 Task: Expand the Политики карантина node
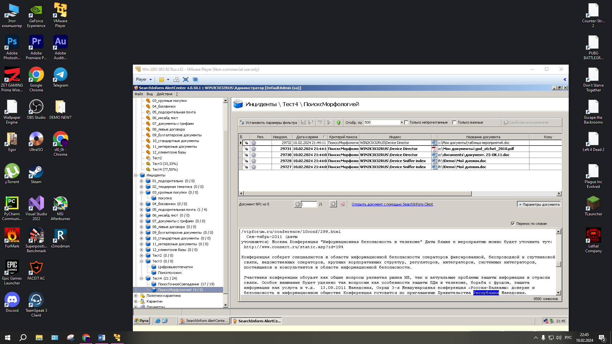point(136,296)
